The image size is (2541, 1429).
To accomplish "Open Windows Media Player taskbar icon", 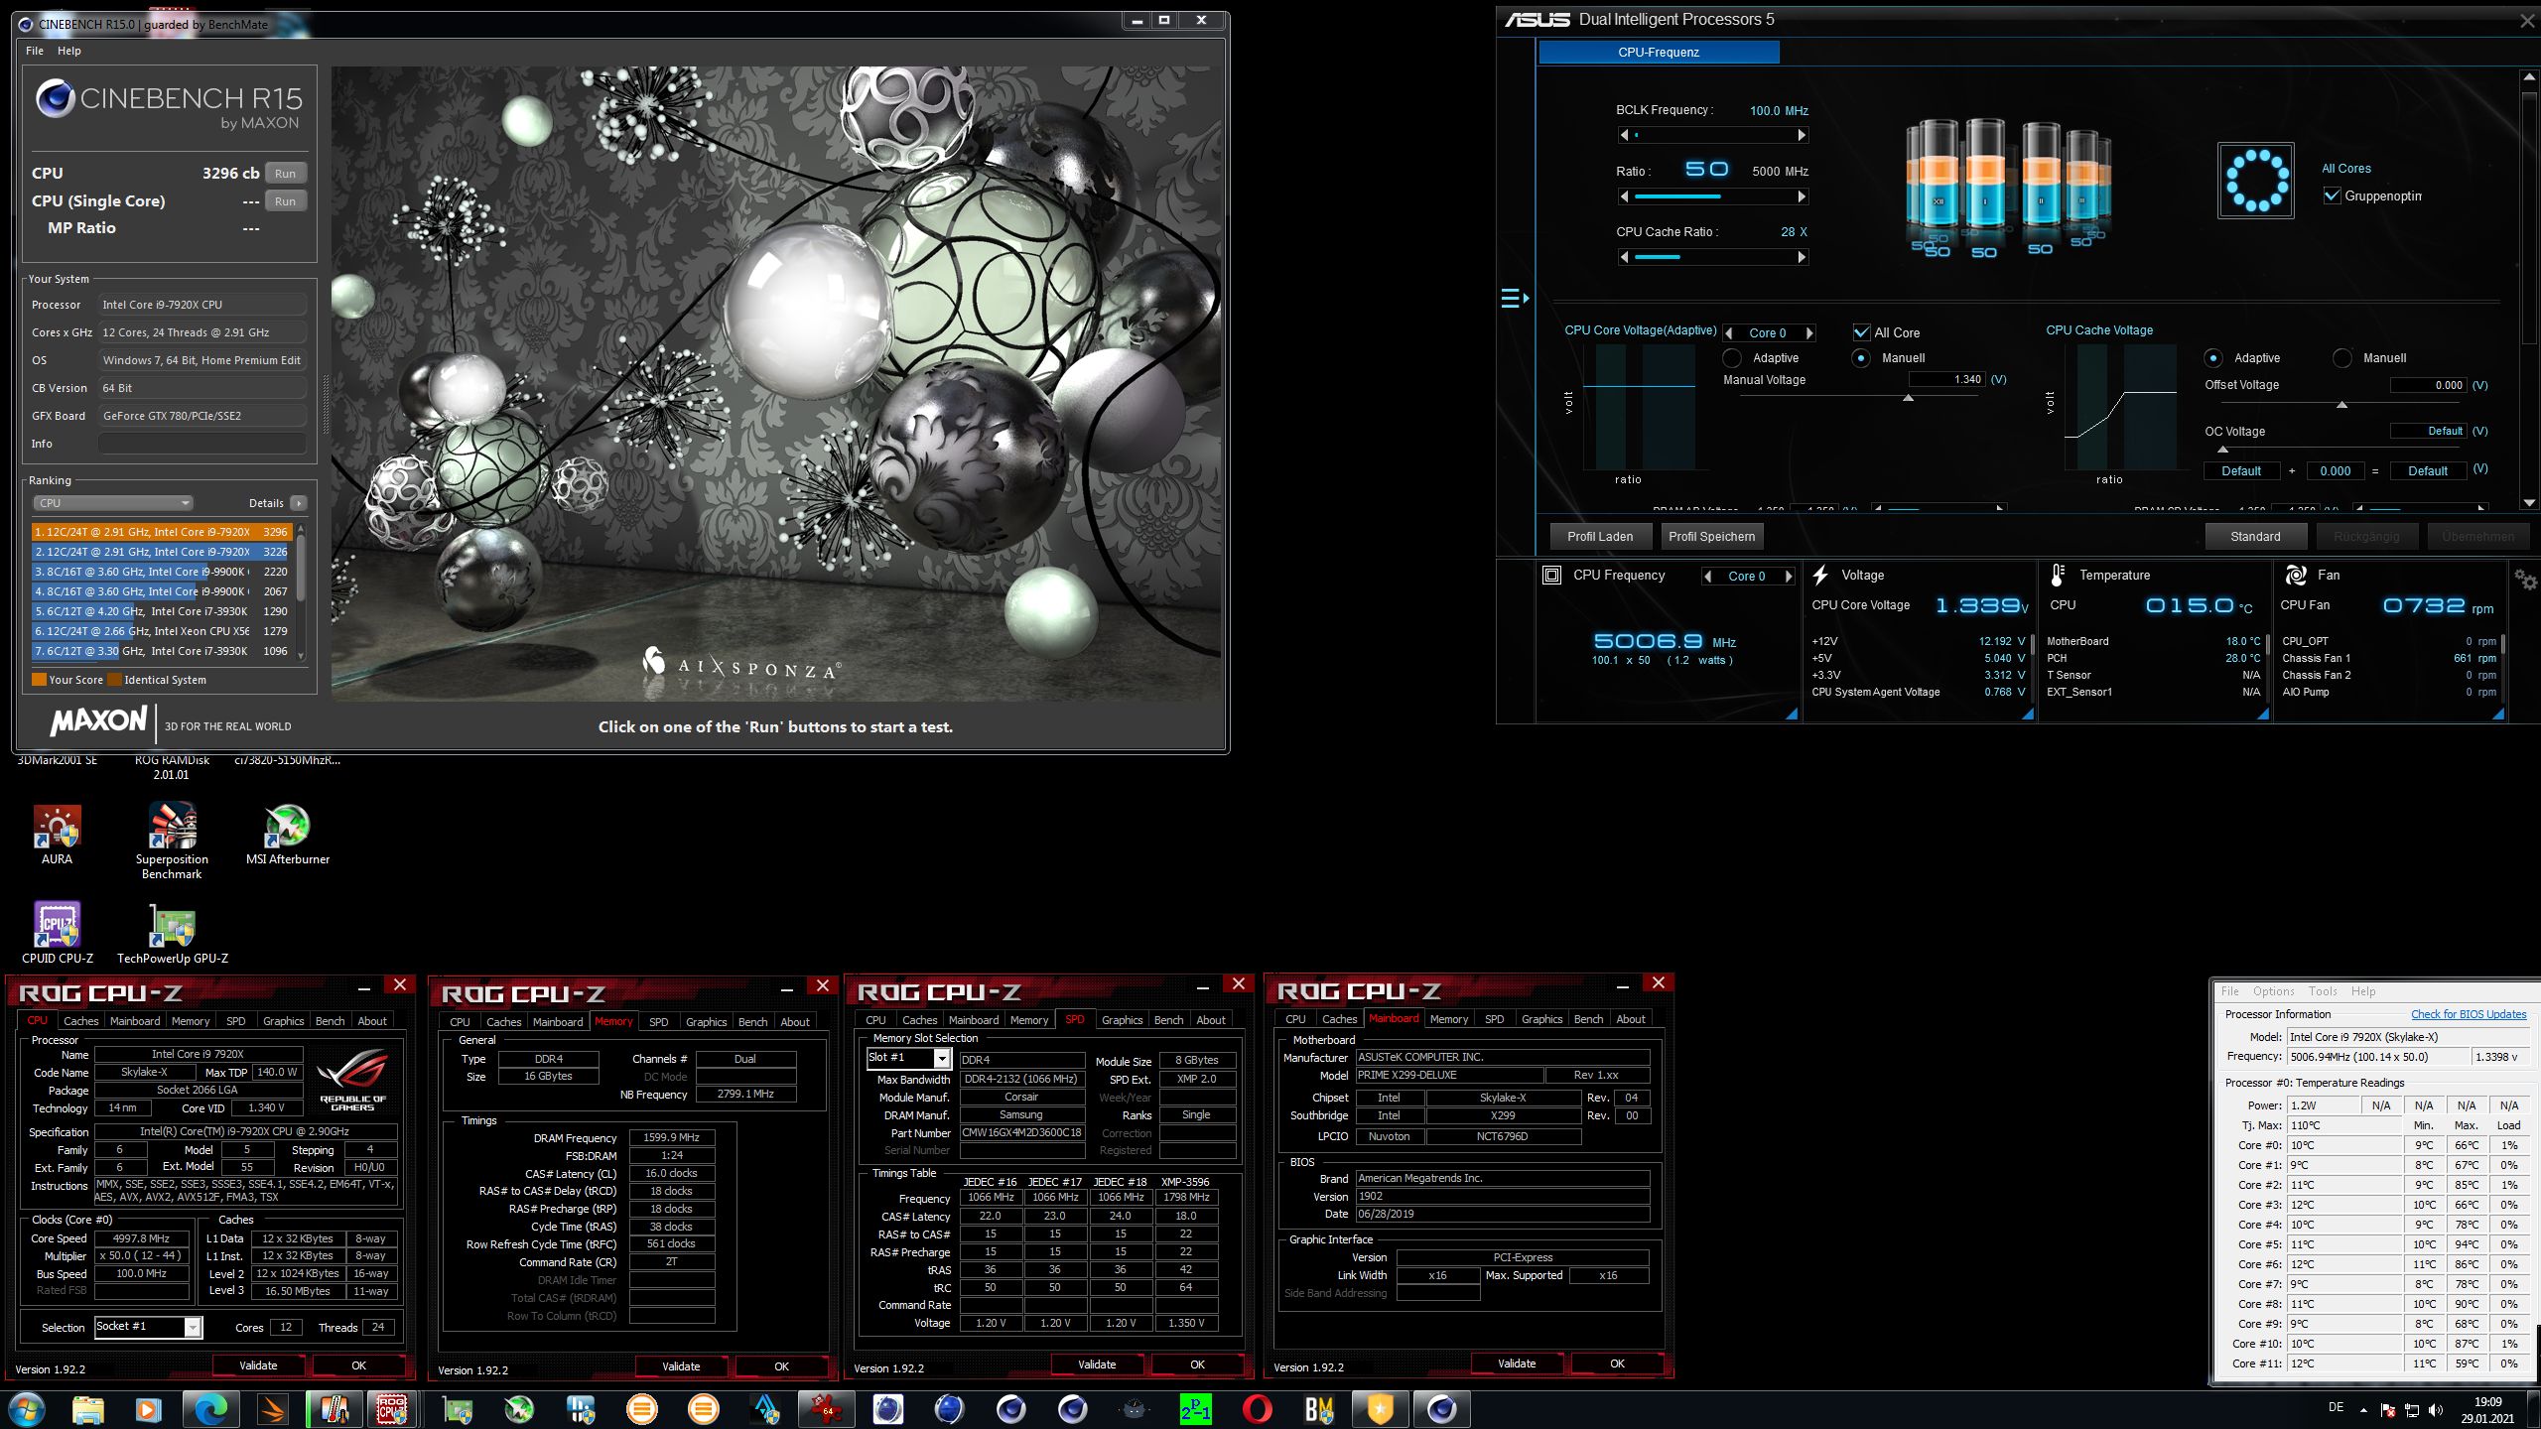I will click(x=148, y=1408).
